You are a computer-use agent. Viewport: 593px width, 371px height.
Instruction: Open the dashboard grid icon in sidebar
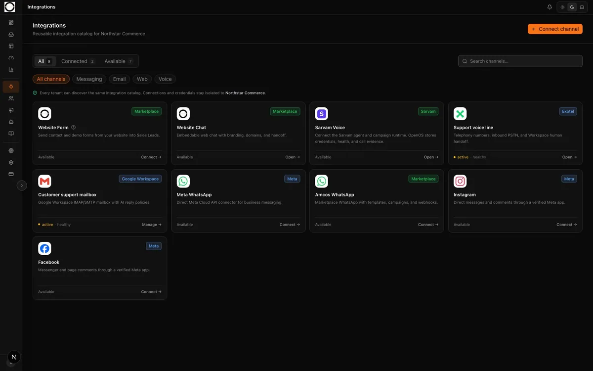point(11,23)
